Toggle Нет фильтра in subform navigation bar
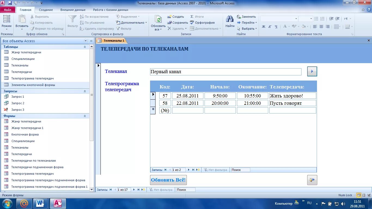372x209 pixels. (215, 170)
